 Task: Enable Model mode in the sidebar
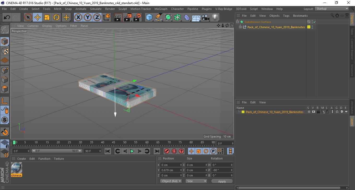coord(5,41)
